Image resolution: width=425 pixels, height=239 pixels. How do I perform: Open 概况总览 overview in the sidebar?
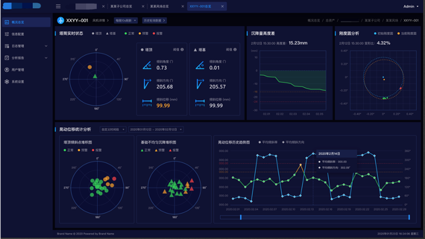[x=26, y=22]
